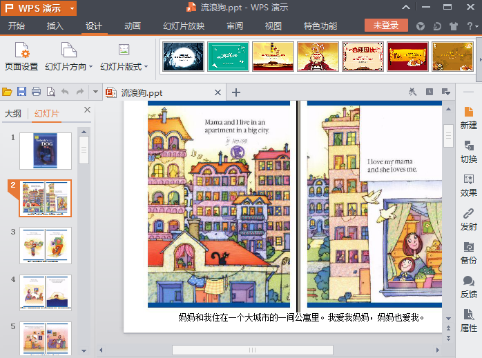The width and height of the screenshot is (482, 358).
Task: Click thumbnail panel scroll up arrow
Action: 84,132
